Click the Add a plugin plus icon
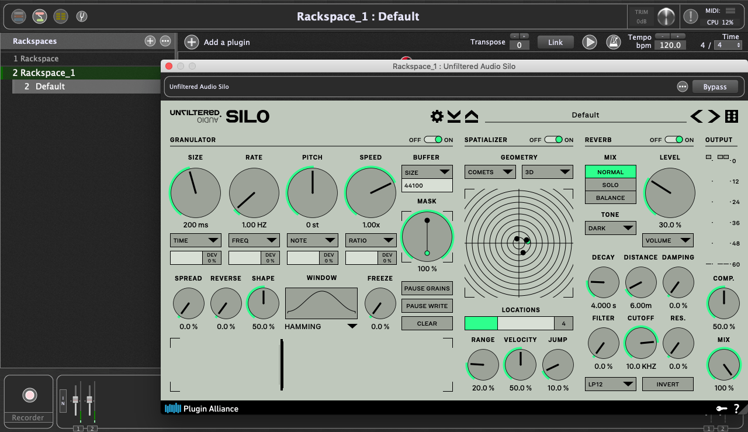 click(192, 42)
